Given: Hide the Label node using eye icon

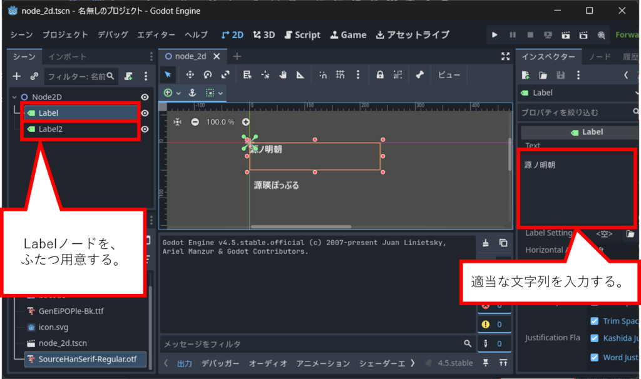Looking at the screenshot, I should (x=145, y=113).
